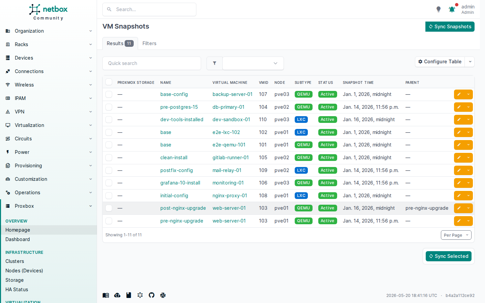
Task: Open Nodes (Devices) sidebar item
Action: [x=48, y=271]
